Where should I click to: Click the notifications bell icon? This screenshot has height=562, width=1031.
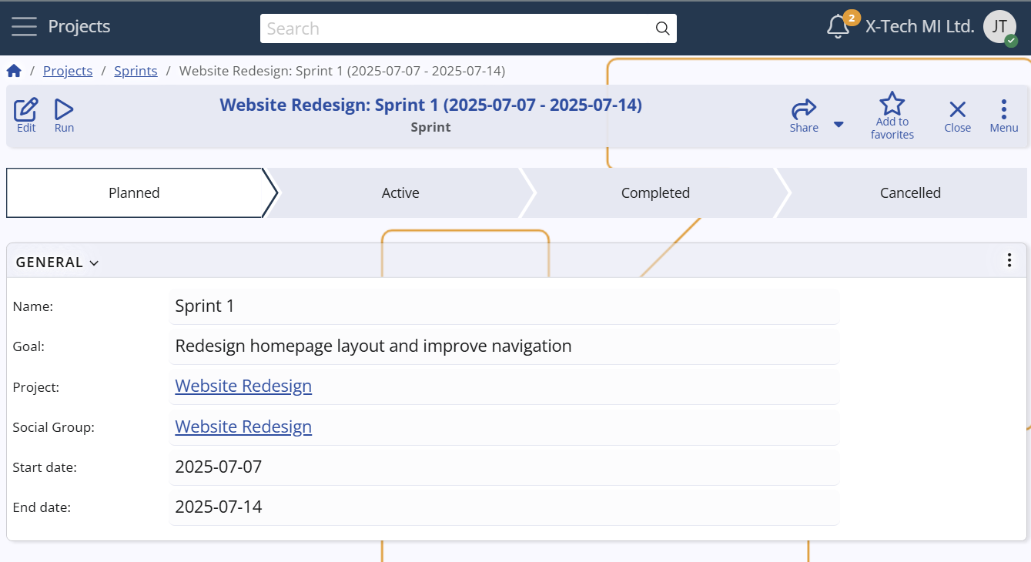(838, 27)
